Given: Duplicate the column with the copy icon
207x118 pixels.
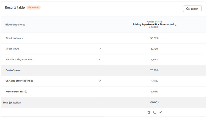Looking at the screenshot, I should coord(154,112).
